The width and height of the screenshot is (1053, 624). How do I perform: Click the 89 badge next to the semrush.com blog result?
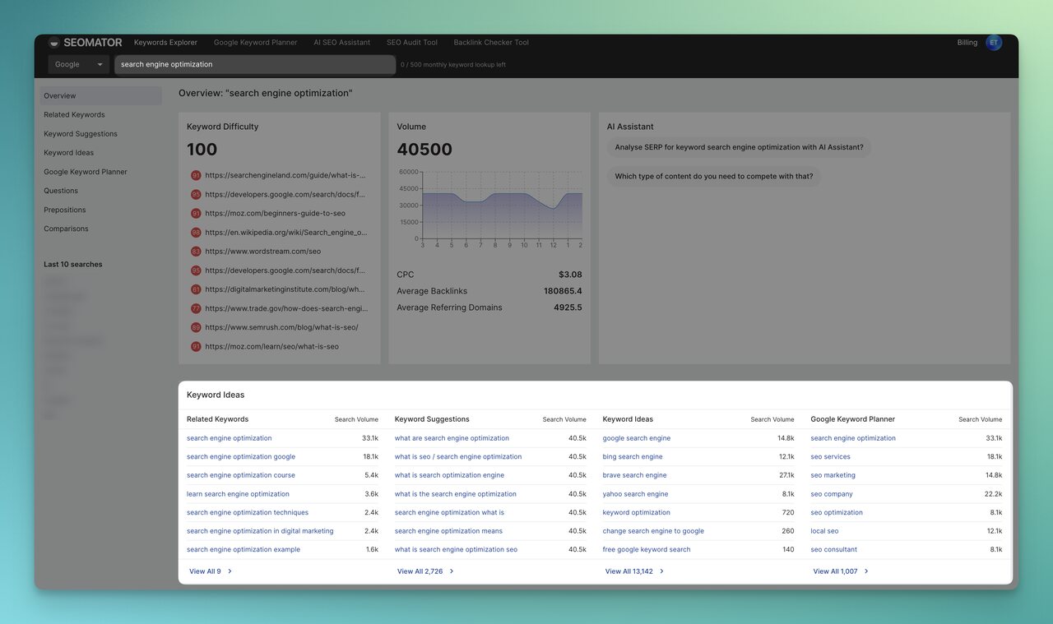pyautogui.click(x=195, y=326)
